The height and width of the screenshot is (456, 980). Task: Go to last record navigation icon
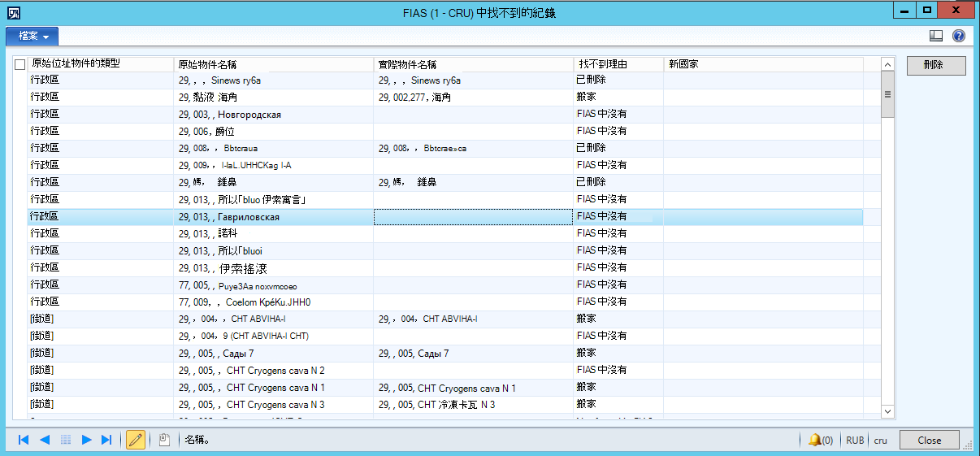(106, 440)
